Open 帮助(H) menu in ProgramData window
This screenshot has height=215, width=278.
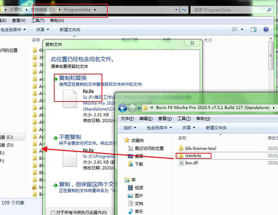(57, 20)
